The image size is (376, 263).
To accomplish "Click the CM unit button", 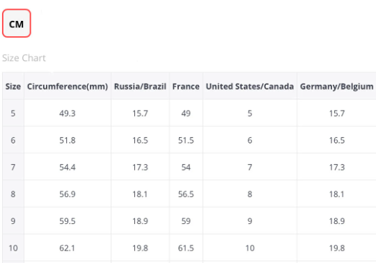I will 17,24.
